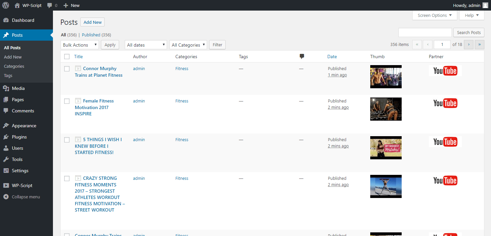Click YouTube partner logo of first post

(x=445, y=71)
